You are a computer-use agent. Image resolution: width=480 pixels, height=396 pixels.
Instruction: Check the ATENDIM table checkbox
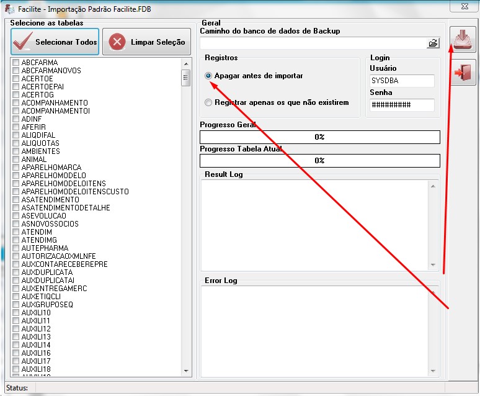pyautogui.click(x=16, y=232)
